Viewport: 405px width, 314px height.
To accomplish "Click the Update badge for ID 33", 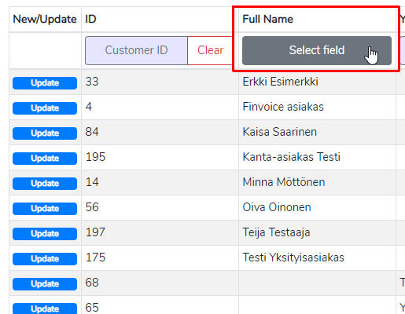I will [45, 83].
